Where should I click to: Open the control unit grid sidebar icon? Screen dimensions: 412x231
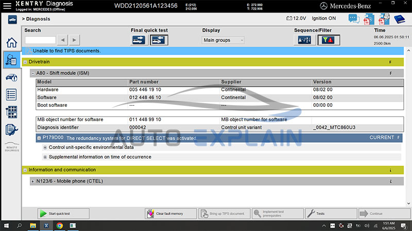[x=11, y=112]
